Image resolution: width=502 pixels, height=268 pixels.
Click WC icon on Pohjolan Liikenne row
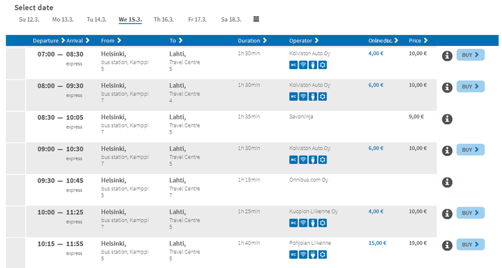coord(293,255)
